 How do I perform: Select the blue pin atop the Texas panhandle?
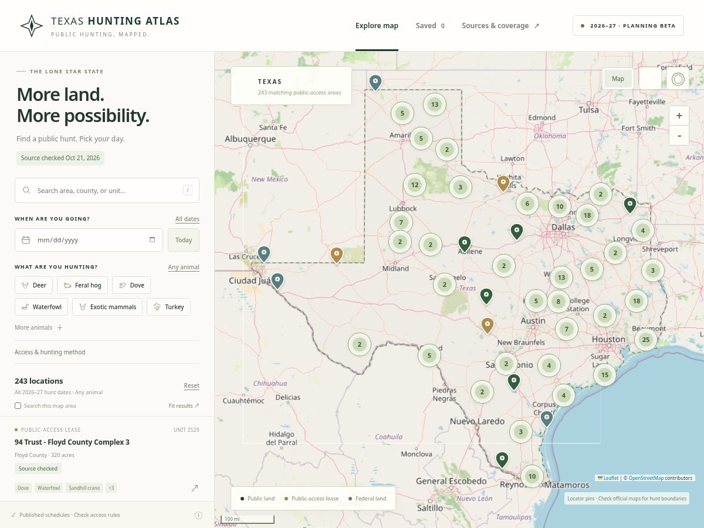click(375, 82)
